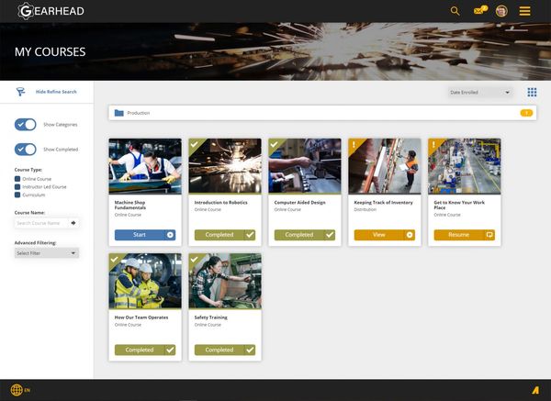The image size is (551, 401).
Task: Click the Production folder icon
Action: [119, 113]
